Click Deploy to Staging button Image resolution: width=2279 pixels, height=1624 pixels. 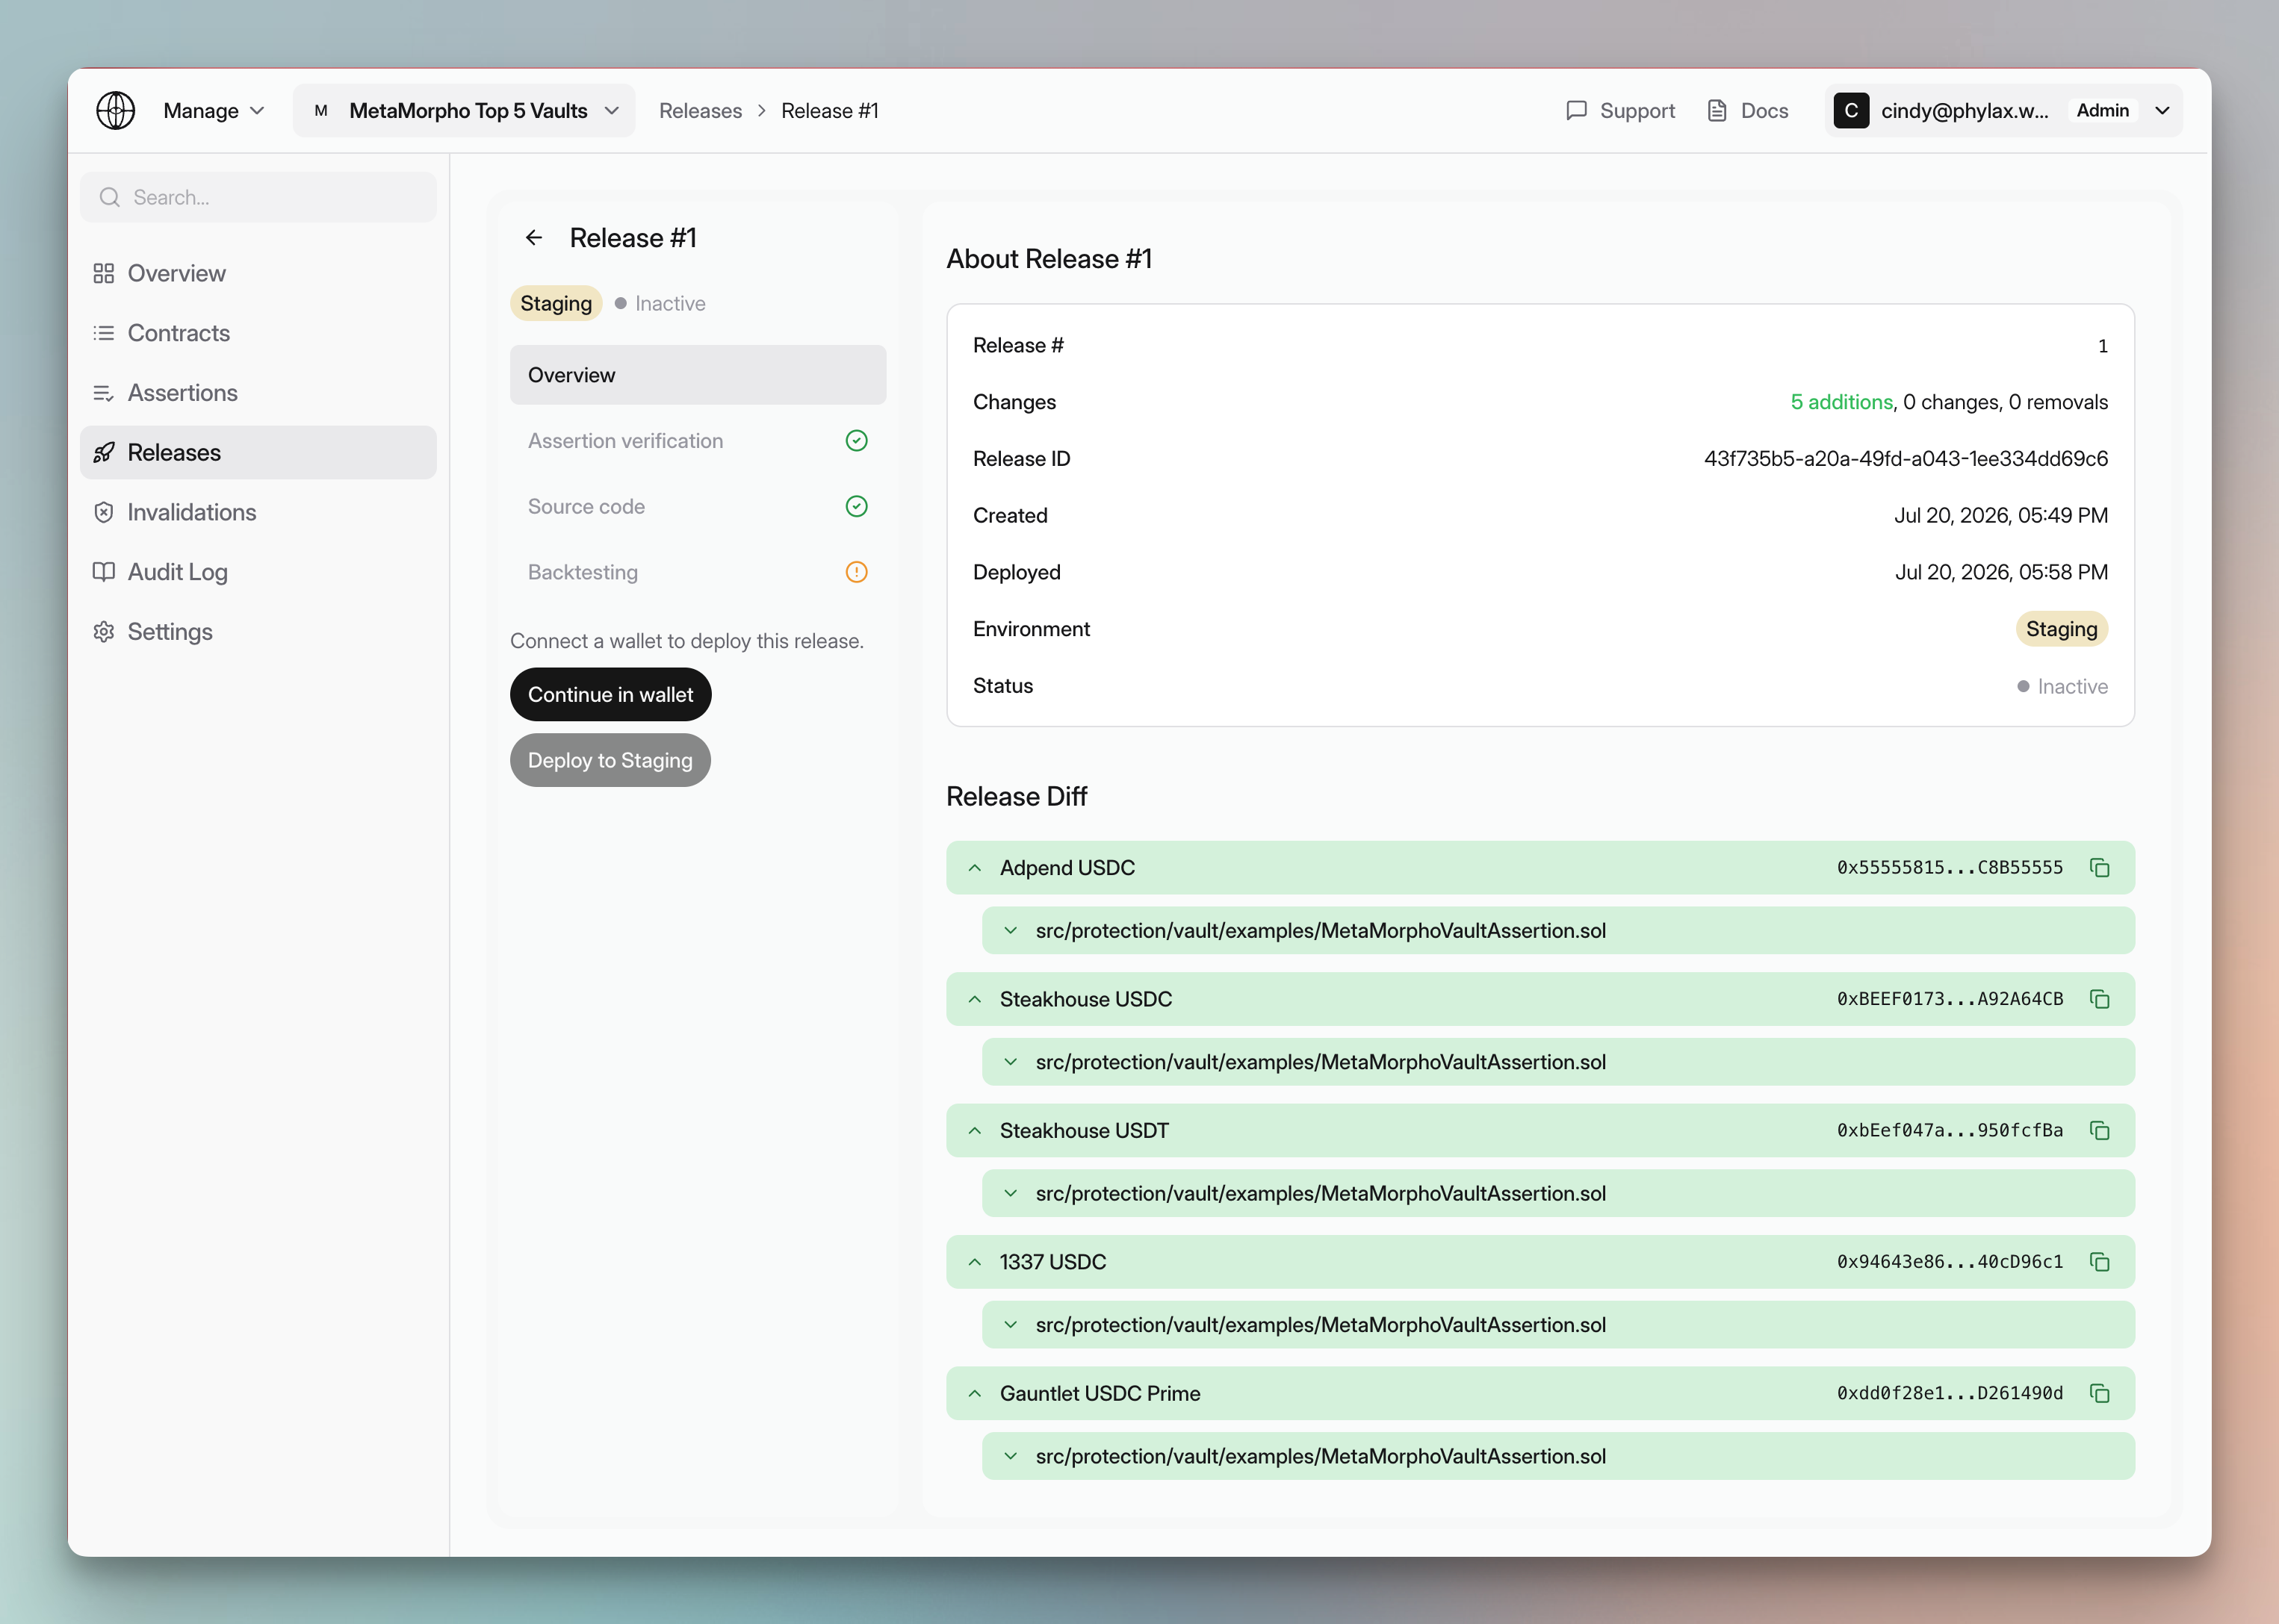(x=610, y=760)
